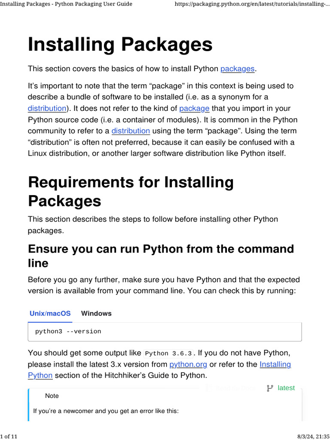Click the python3 --version code block
Viewport: 330px width, 440px height.
tap(165, 331)
